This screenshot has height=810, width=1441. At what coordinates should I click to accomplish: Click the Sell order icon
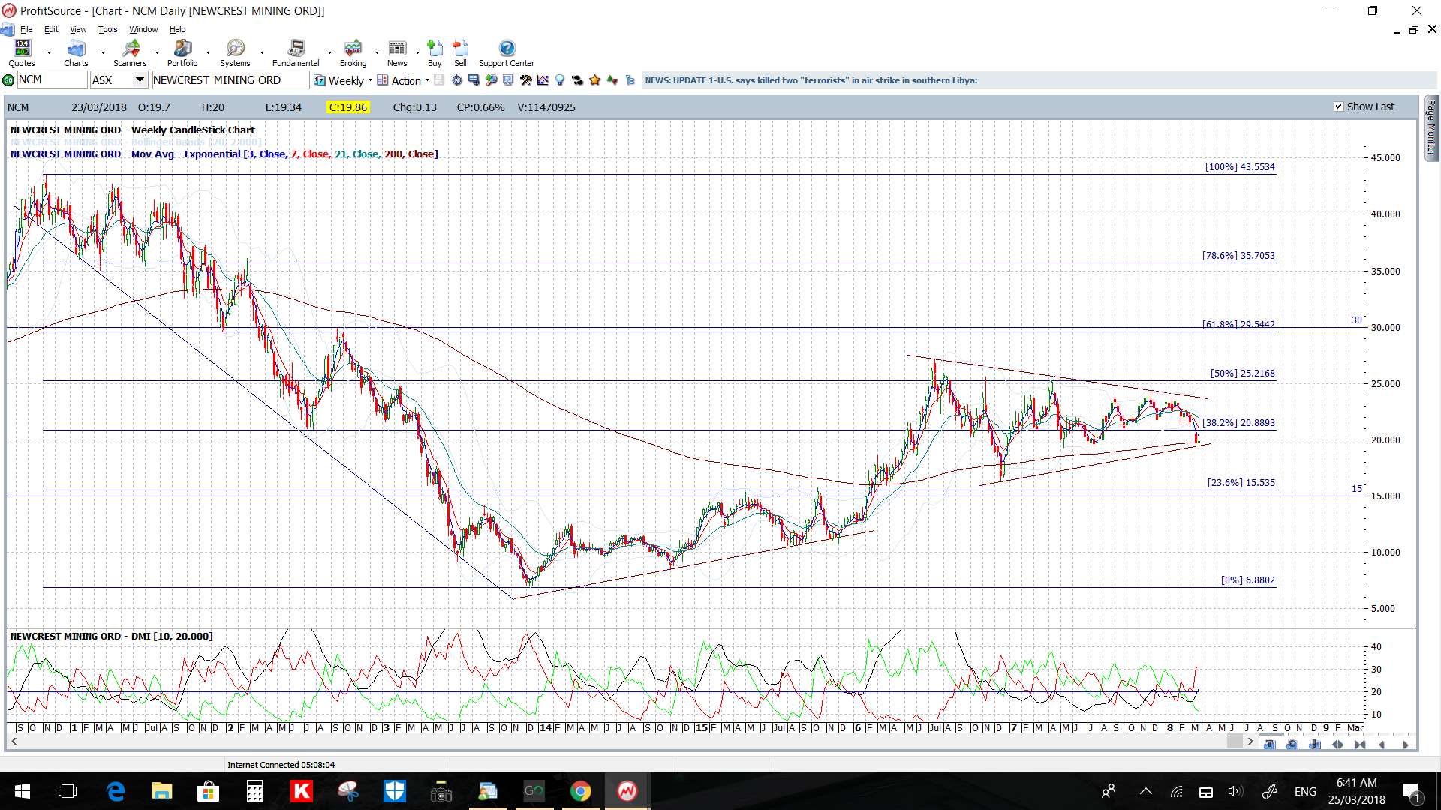[460, 53]
